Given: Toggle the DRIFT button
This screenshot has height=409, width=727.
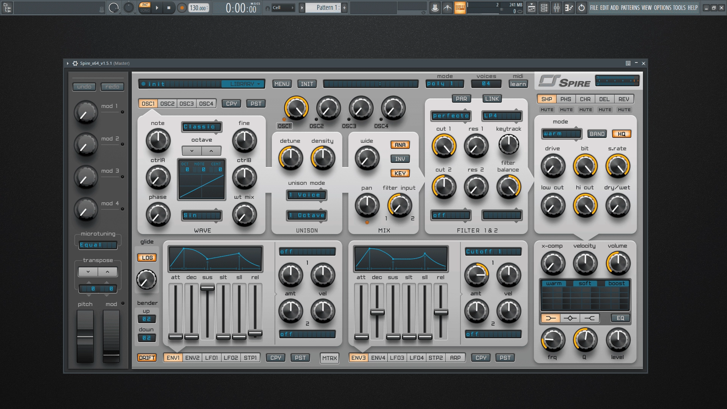Looking at the screenshot, I should [147, 357].
